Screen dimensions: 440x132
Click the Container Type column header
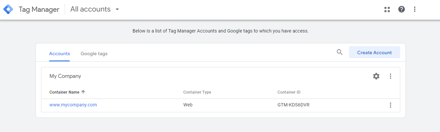(197, 92)
